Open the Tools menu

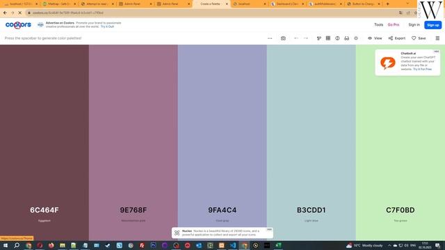click(378, 25)
